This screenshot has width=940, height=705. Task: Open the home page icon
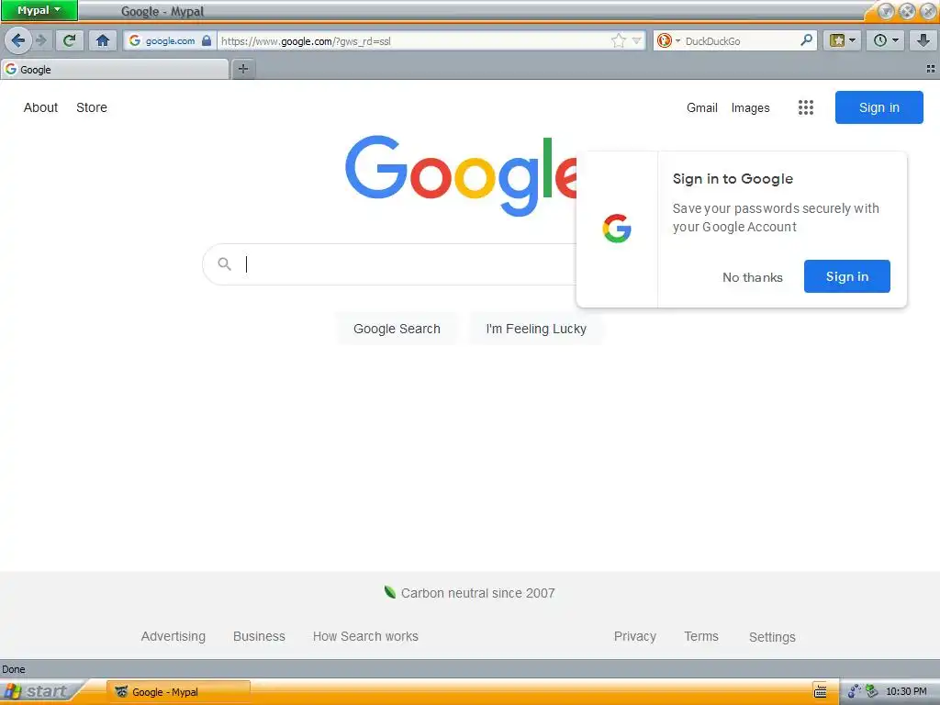(x=103, y=40)
